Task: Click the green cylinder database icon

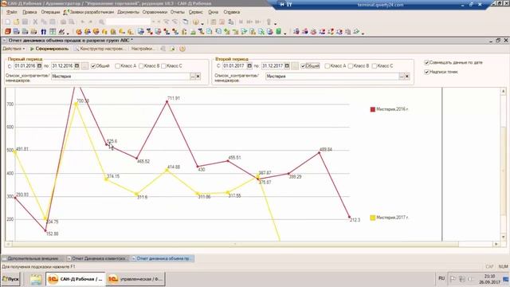Action: 278,32
